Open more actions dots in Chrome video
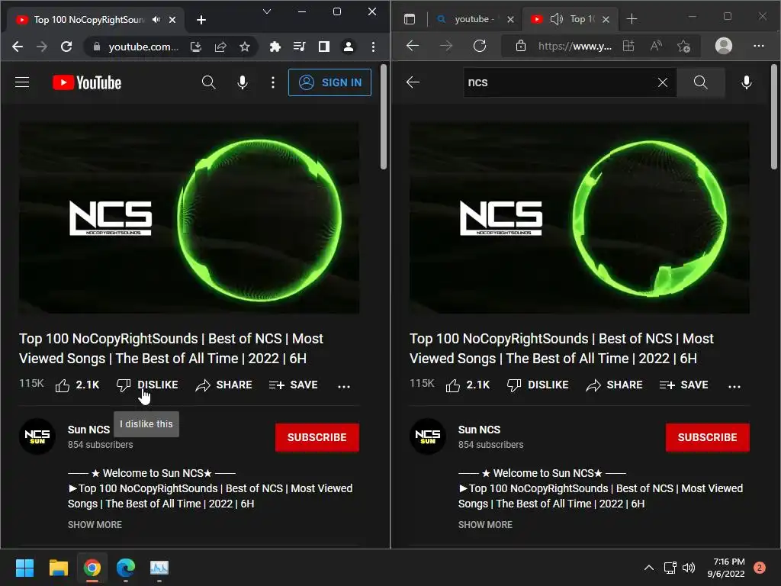781x586 pixels. pyautogui.click(x=344, y=386)
